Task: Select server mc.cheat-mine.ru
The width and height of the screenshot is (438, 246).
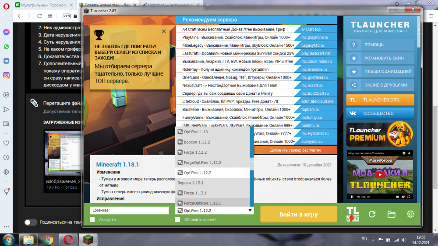Action: point(317,61)
